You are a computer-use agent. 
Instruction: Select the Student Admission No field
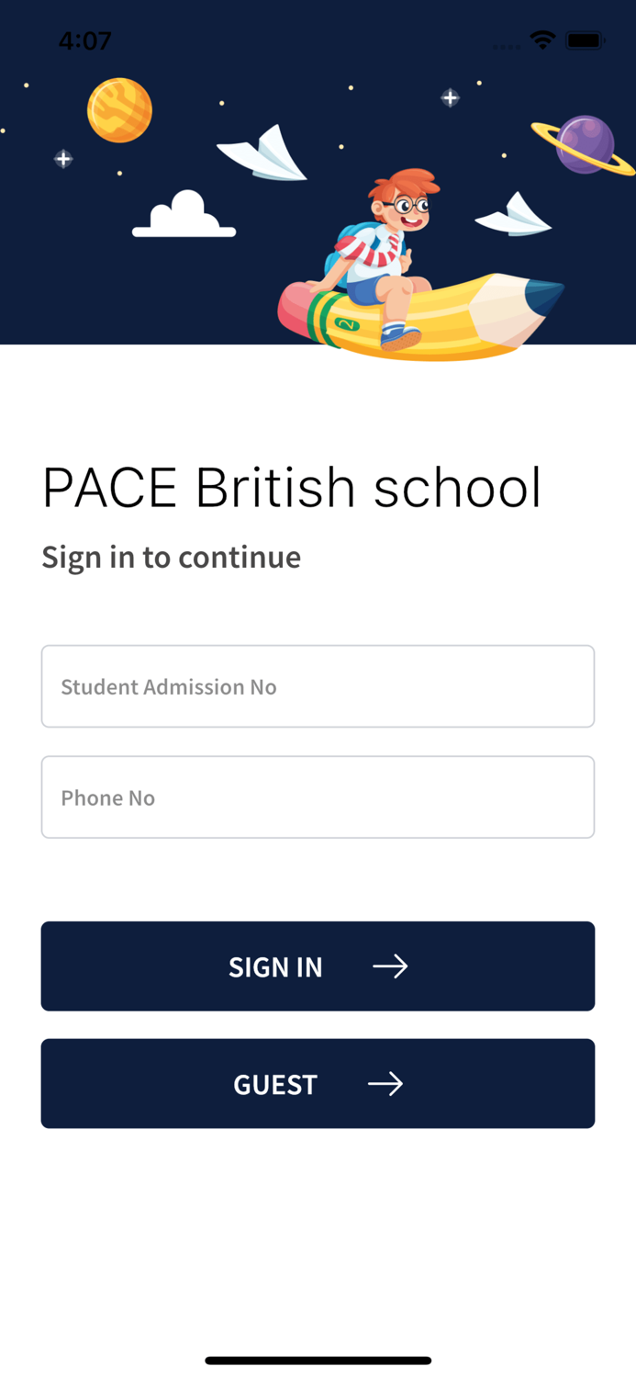click(318, 686)
